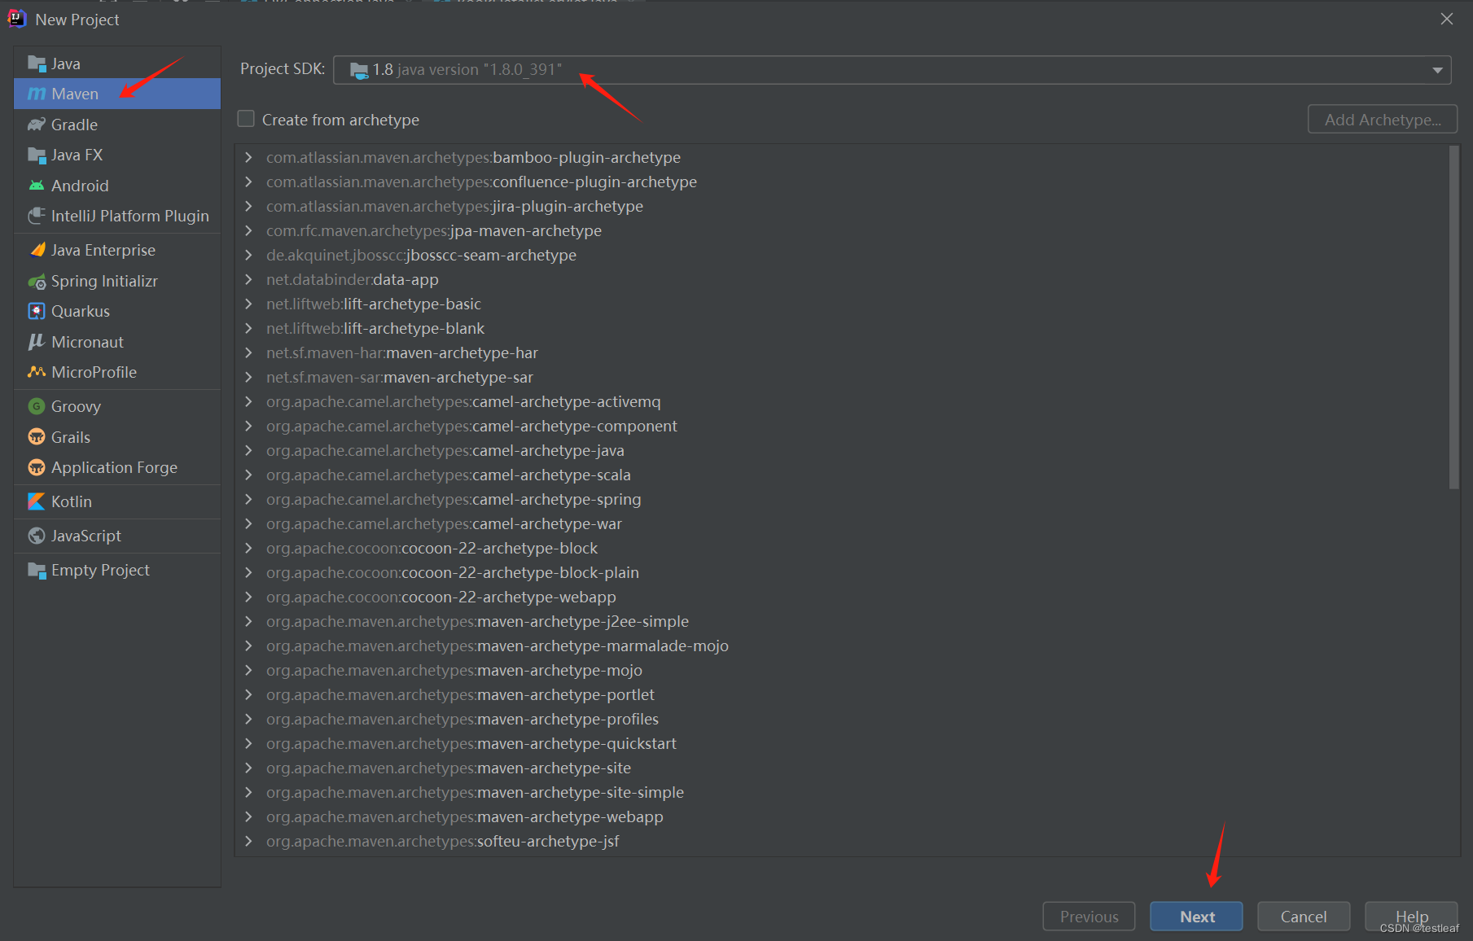The image size is (1473, 941).
Task: Click the Grails icon
Action: click(x=37, y=437)
